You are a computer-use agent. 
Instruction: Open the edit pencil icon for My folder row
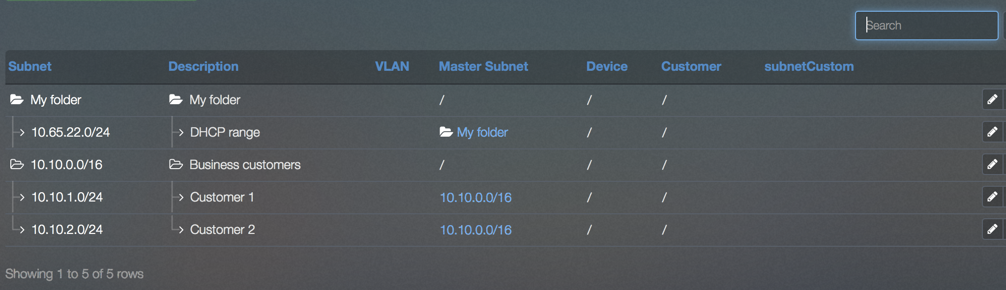tap(993, 99)
